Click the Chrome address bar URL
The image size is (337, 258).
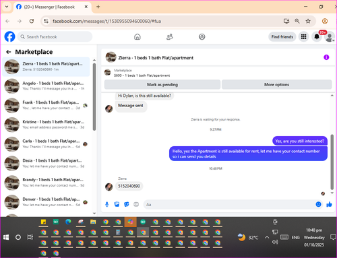coord(106,21)
